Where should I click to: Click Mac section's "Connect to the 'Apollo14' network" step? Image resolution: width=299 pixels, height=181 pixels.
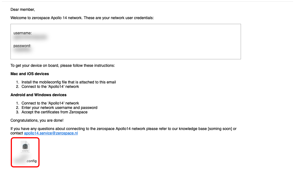coord(50,87)
